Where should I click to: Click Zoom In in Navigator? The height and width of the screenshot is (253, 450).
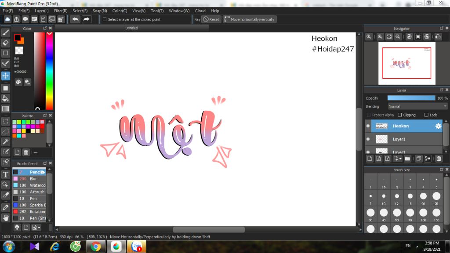380,37
